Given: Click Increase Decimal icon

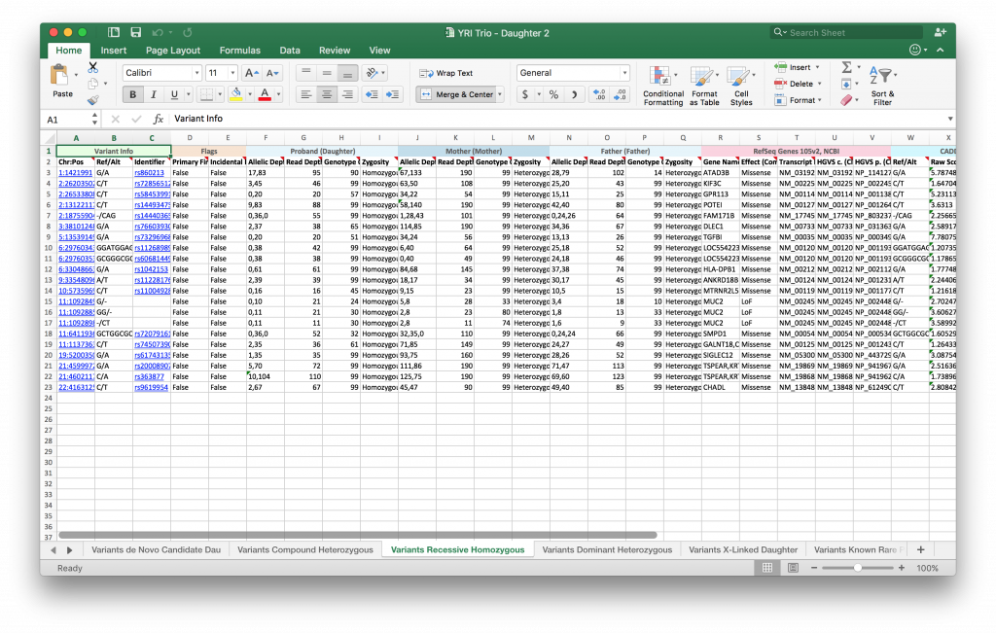Looking at the screenshot, I should 599,94.
